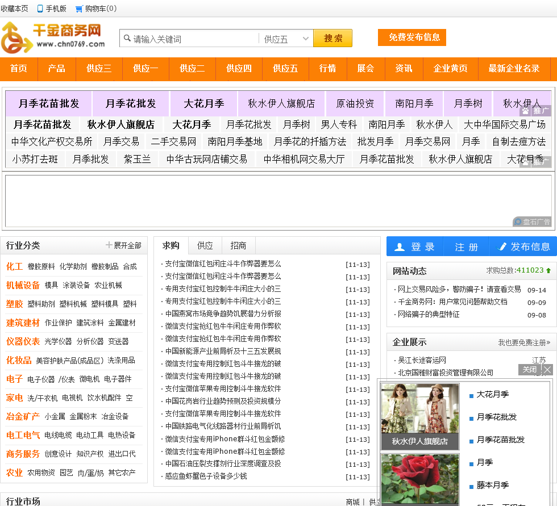
Task: Click the magnifier icon in search box
Action: click(x=126, y=39)
